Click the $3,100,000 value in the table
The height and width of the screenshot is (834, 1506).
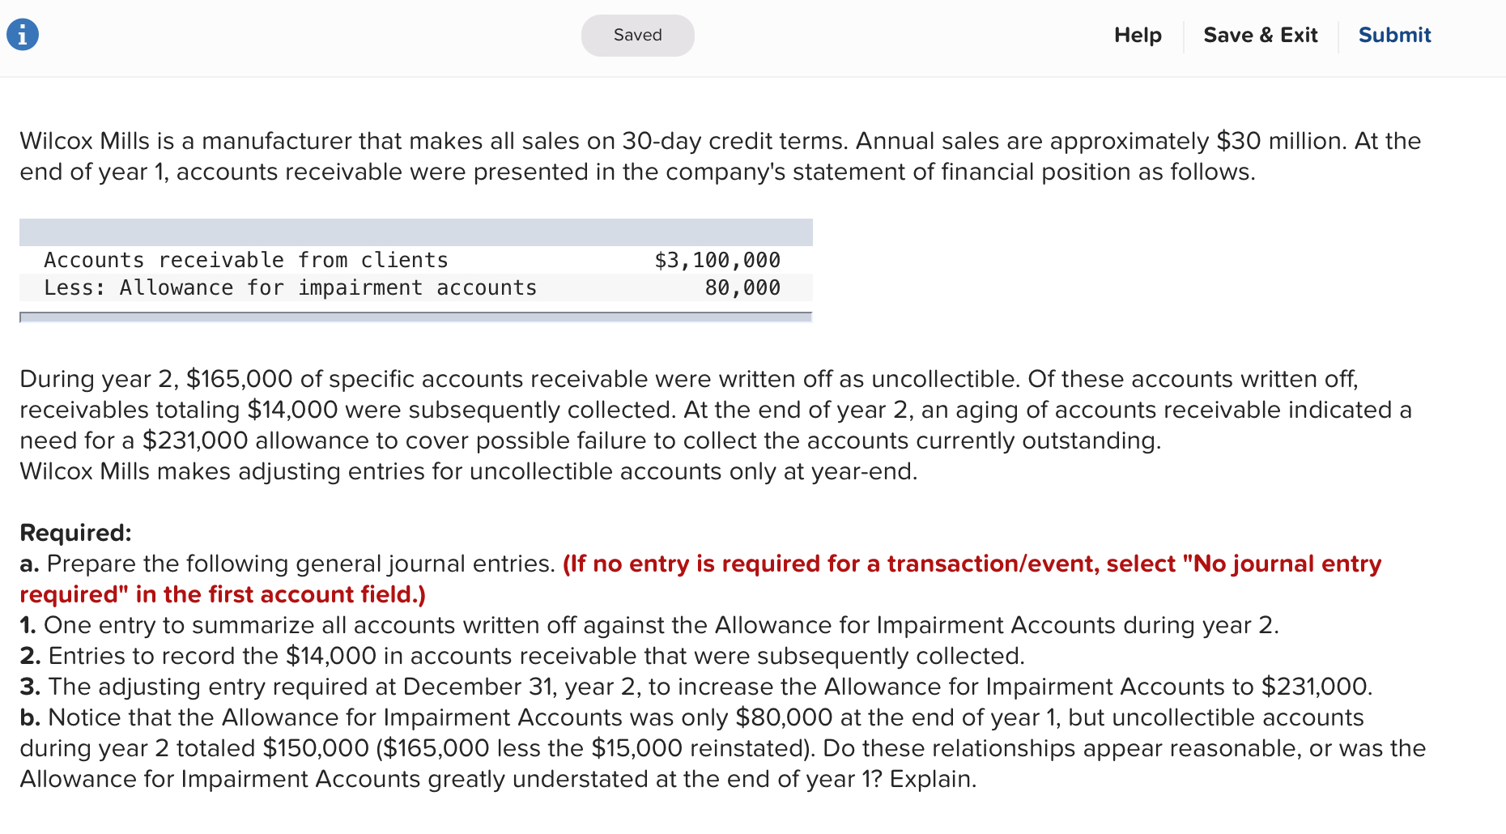tap(717, 260)
